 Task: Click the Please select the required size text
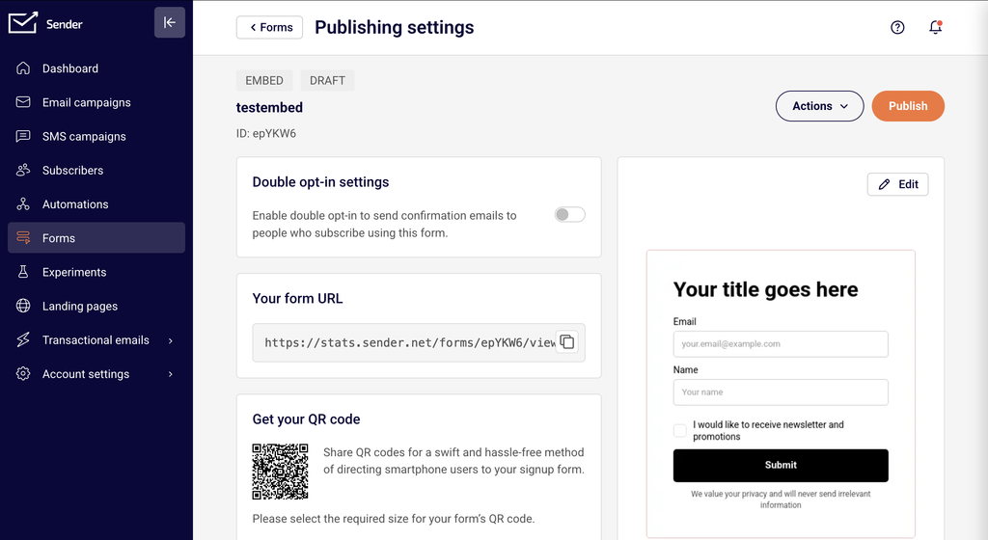394,519
